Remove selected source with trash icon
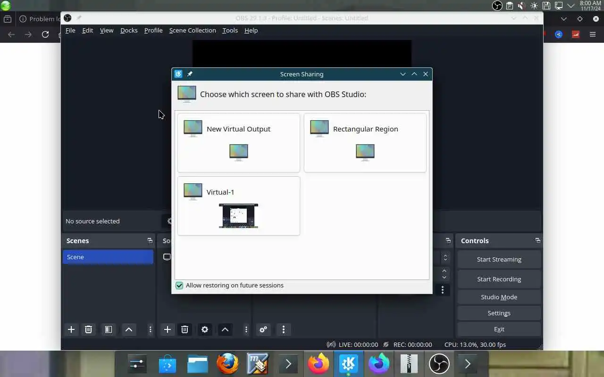Screen dimensions: 604x377 [x=185, y=329]
